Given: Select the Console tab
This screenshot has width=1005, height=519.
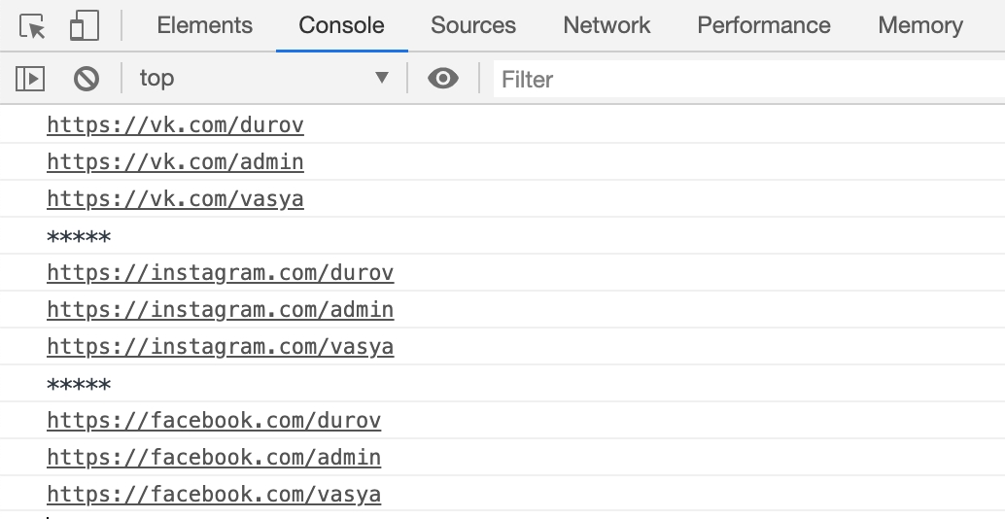Looking at the screenshot, I should 341,26.
